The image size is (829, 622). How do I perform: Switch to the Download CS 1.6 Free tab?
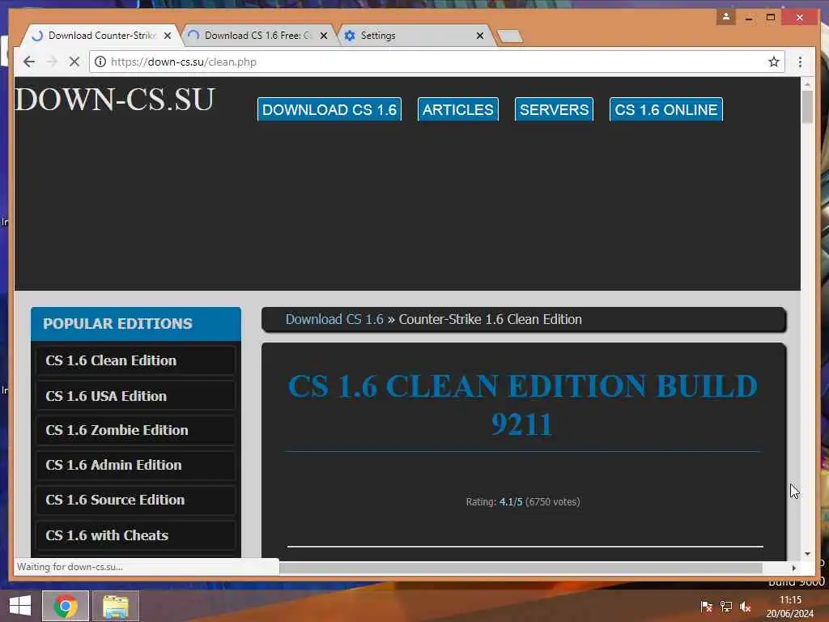coord(258,36)
